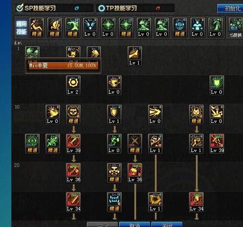Select the golden eye skill marked F
The image size is (243, 227).
coord(155,202)
